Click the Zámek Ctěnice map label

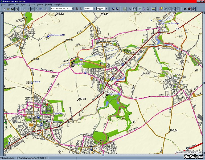click(x=79, y=64)
